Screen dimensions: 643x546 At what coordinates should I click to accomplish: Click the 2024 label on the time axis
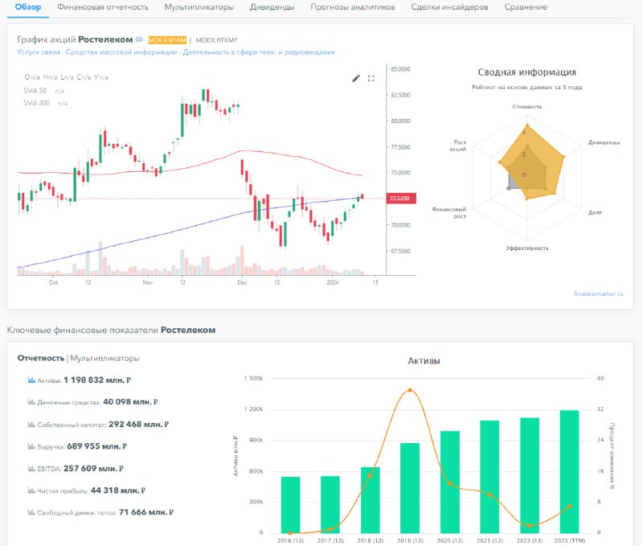(x=333, y=282)
